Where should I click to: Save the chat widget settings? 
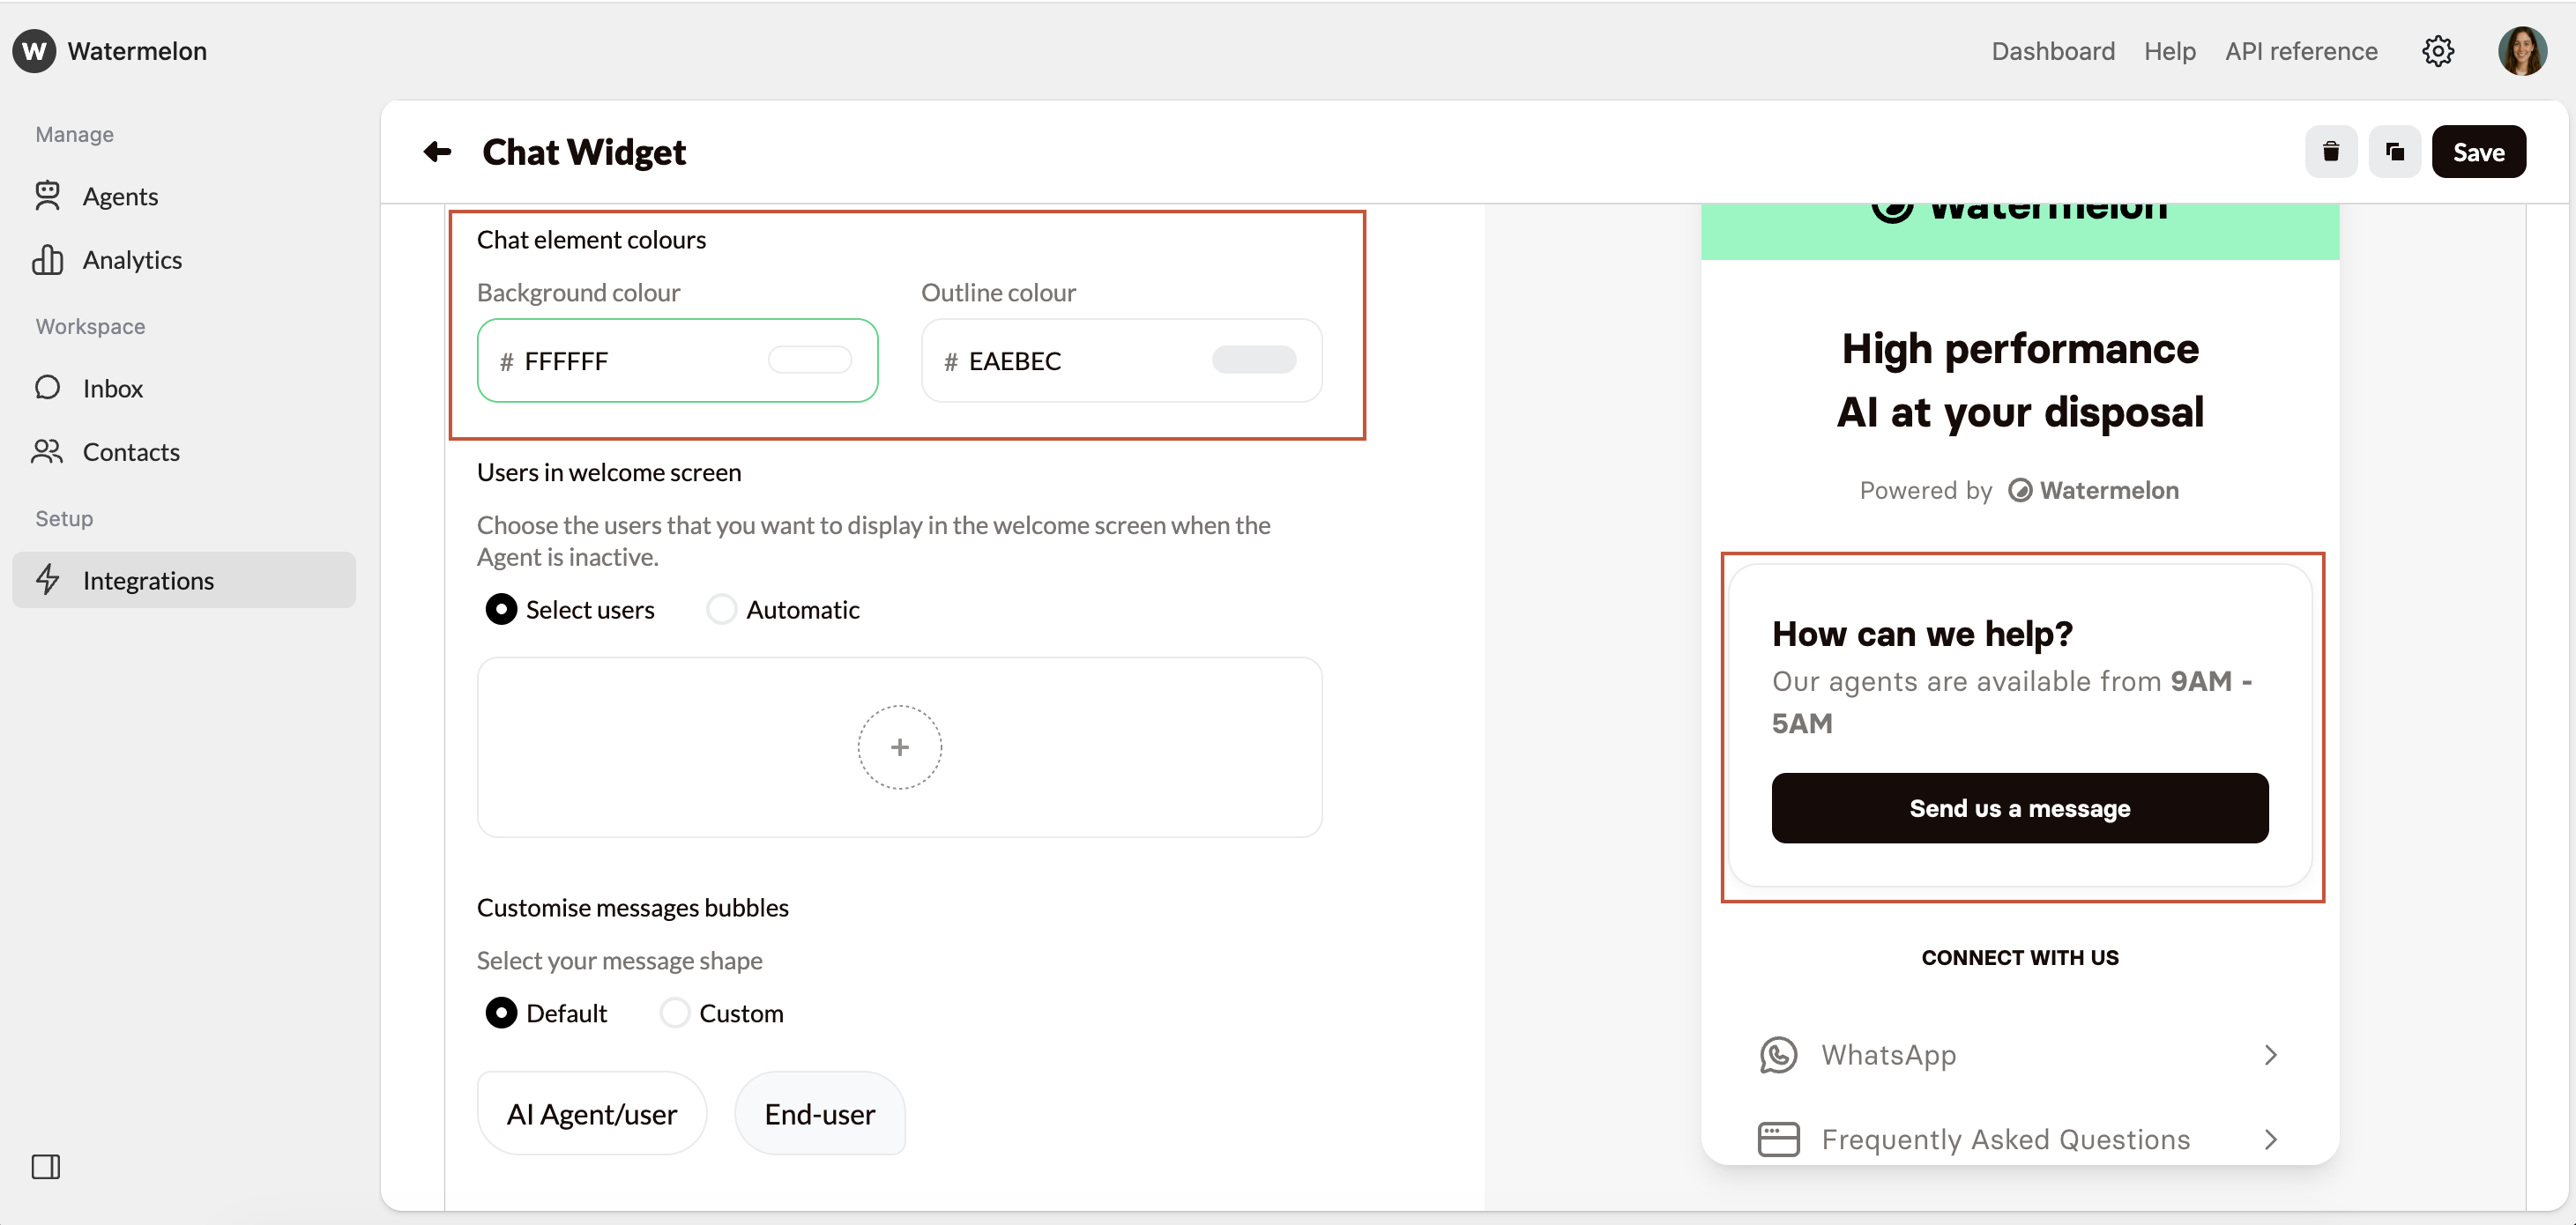(2479, 151)
